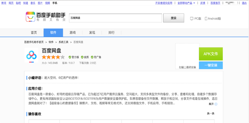Click the 大小: 145.9MB text

pos(50,63)
